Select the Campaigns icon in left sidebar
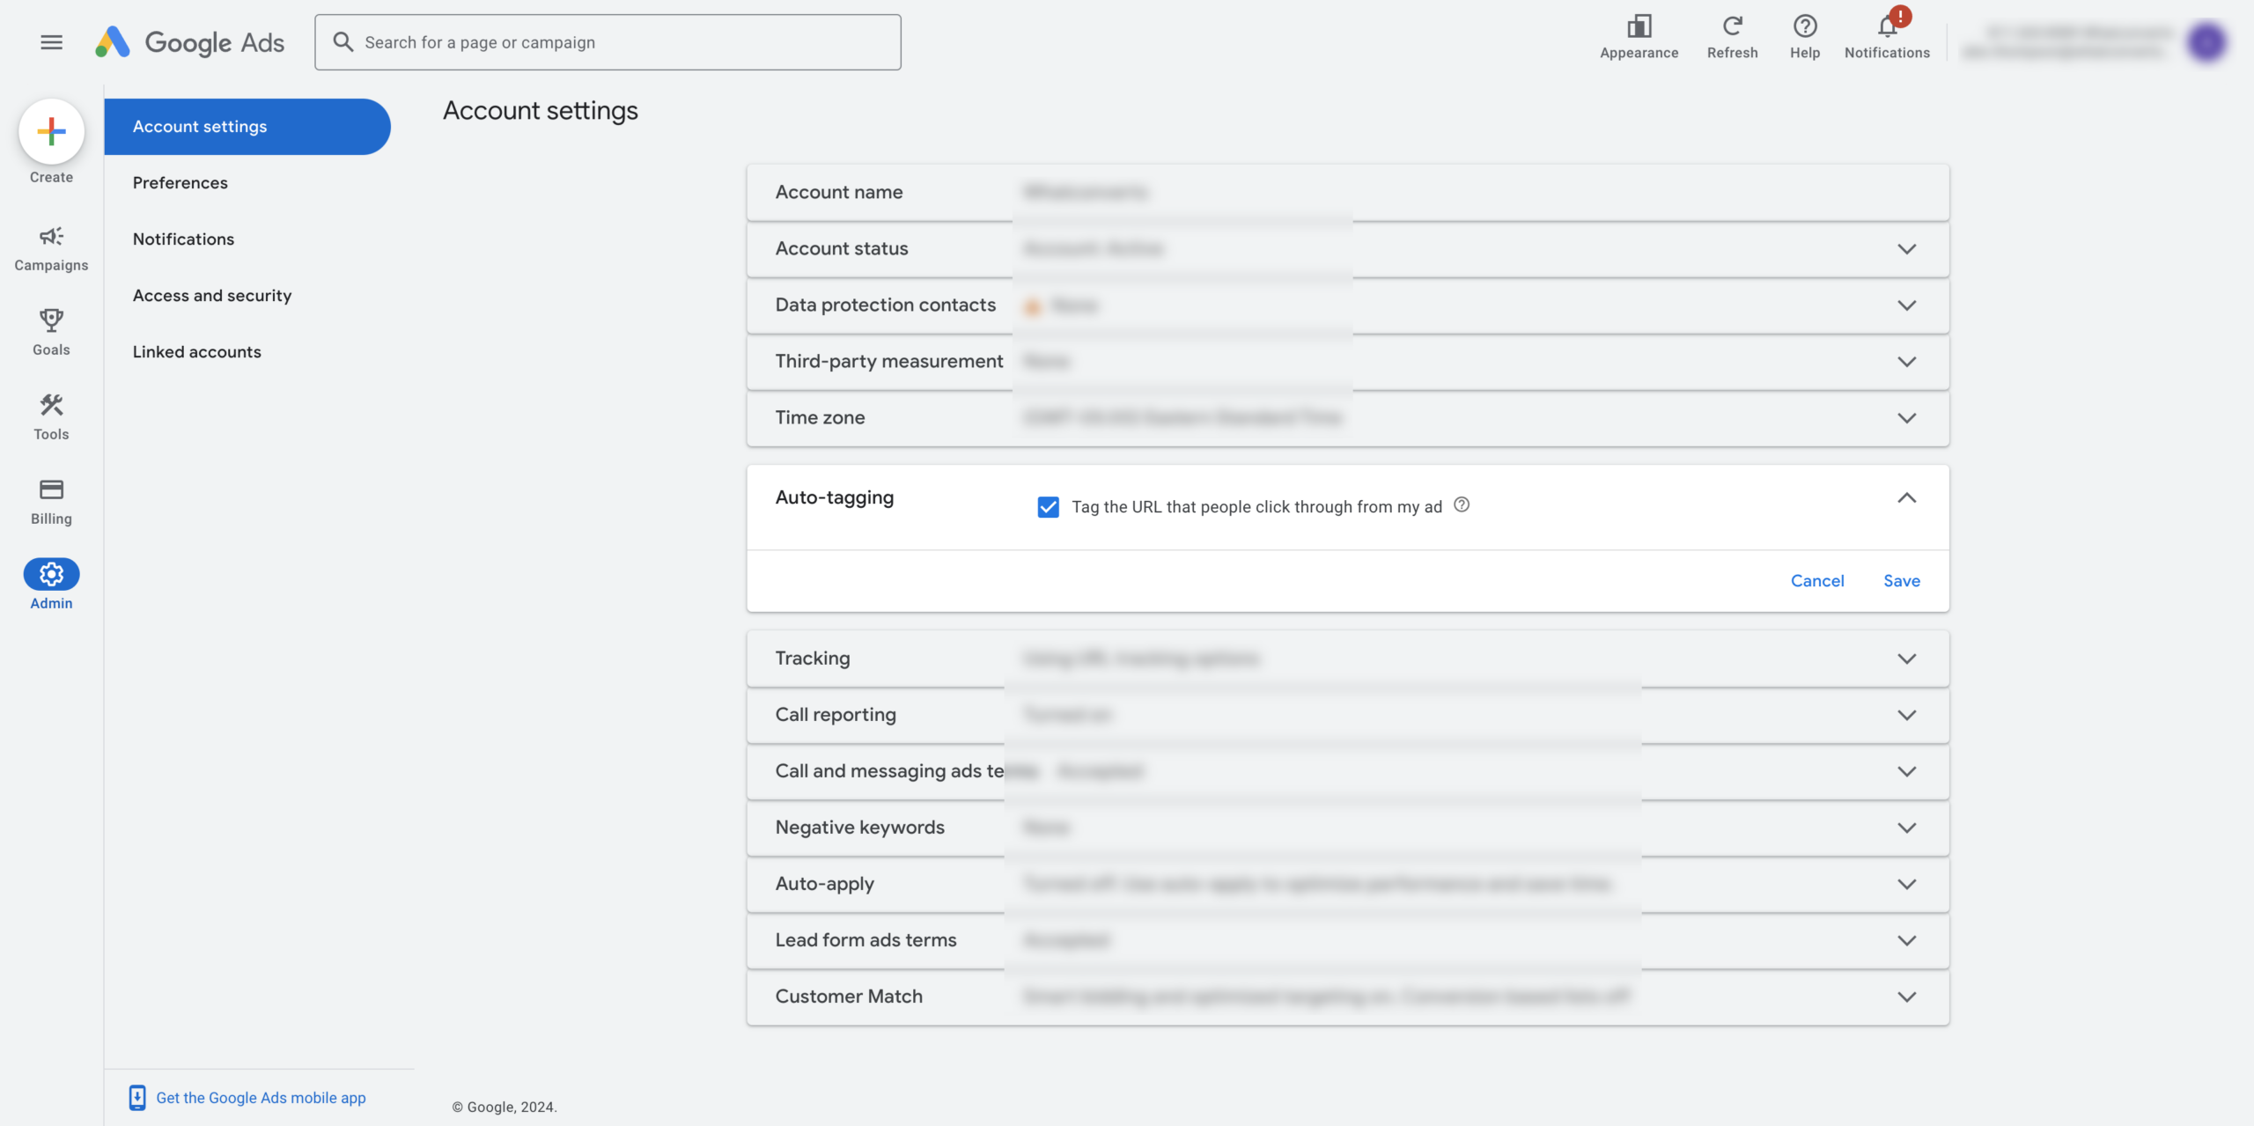This screenshot has width=2254, height=1126. point(51,237)
